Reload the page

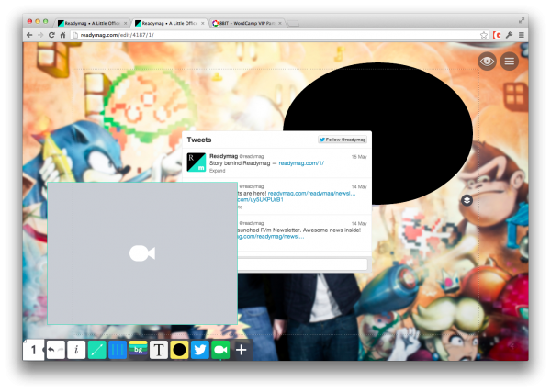click(x=51, y=35)
